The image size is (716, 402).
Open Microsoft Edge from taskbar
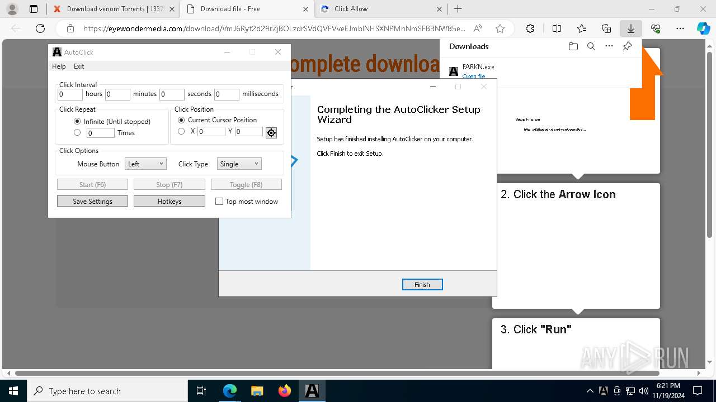point(230,391)
